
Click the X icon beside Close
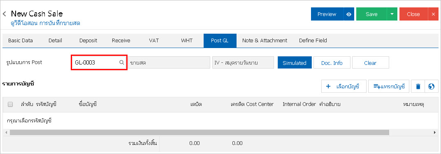433,14
